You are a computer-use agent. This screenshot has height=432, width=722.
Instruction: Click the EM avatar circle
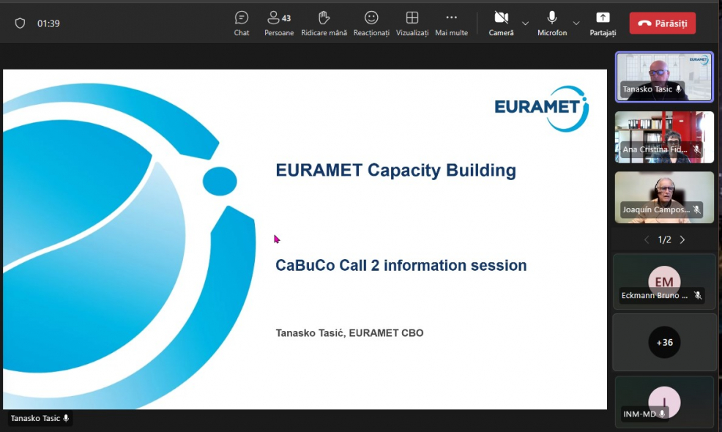point(664,281)
